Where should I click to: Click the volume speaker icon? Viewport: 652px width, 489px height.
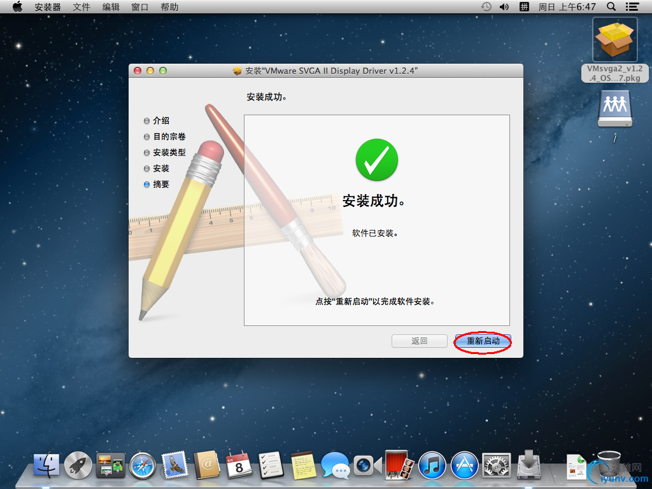pos(504,6)
